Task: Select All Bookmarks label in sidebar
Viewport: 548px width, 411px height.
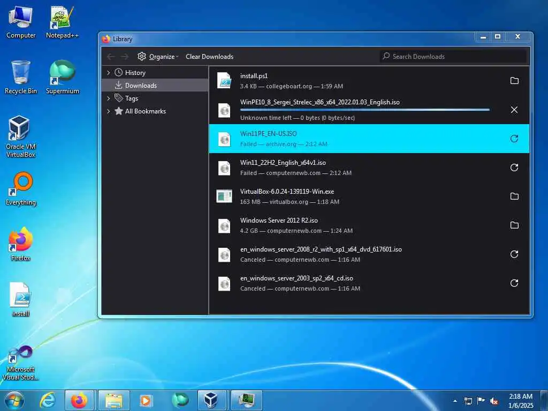Action: click(x=146, y=111)
